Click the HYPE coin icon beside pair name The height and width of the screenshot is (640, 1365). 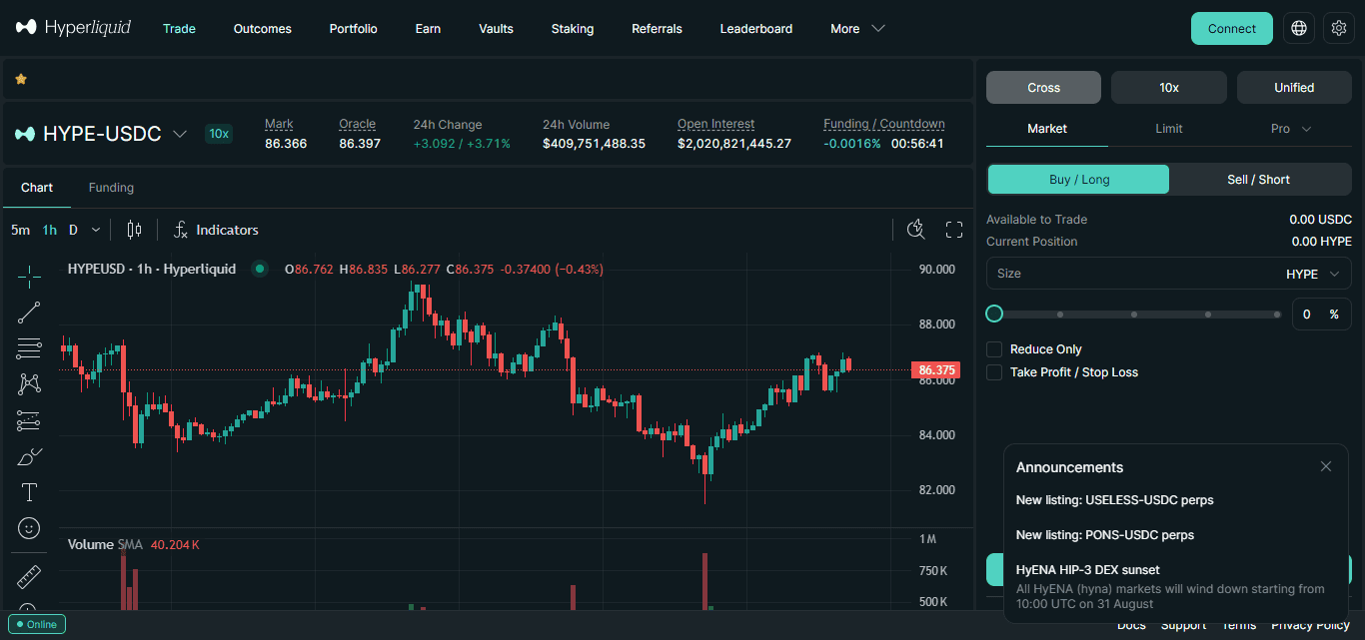click(25, 134)
